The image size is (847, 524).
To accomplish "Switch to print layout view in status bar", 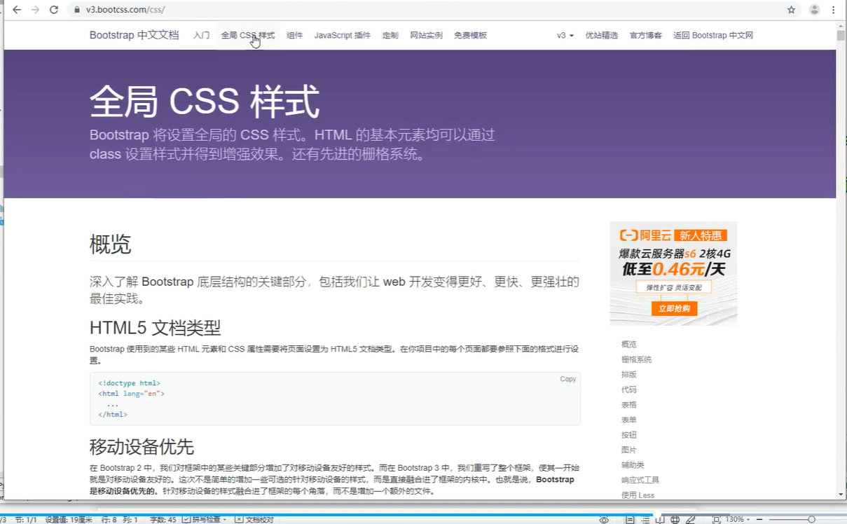I will pos(631,519).
